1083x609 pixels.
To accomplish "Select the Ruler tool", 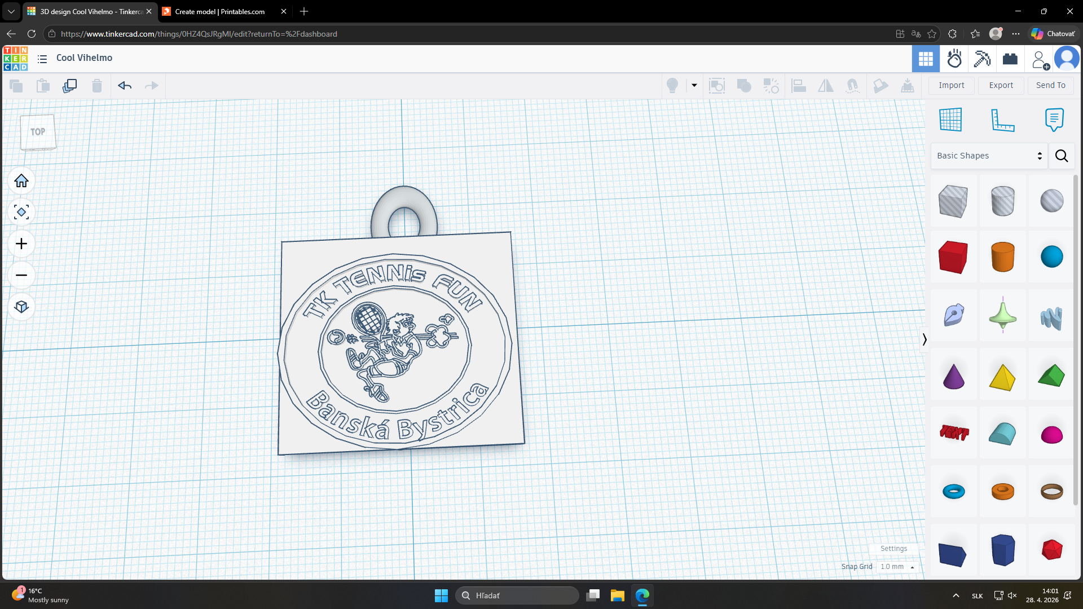I will 1002,120.
